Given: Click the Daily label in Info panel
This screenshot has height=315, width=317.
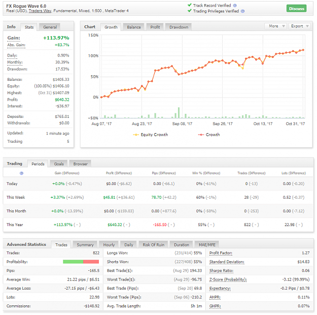Looking at the screenshot, I should pyautogui.click(x=12, y=55).
